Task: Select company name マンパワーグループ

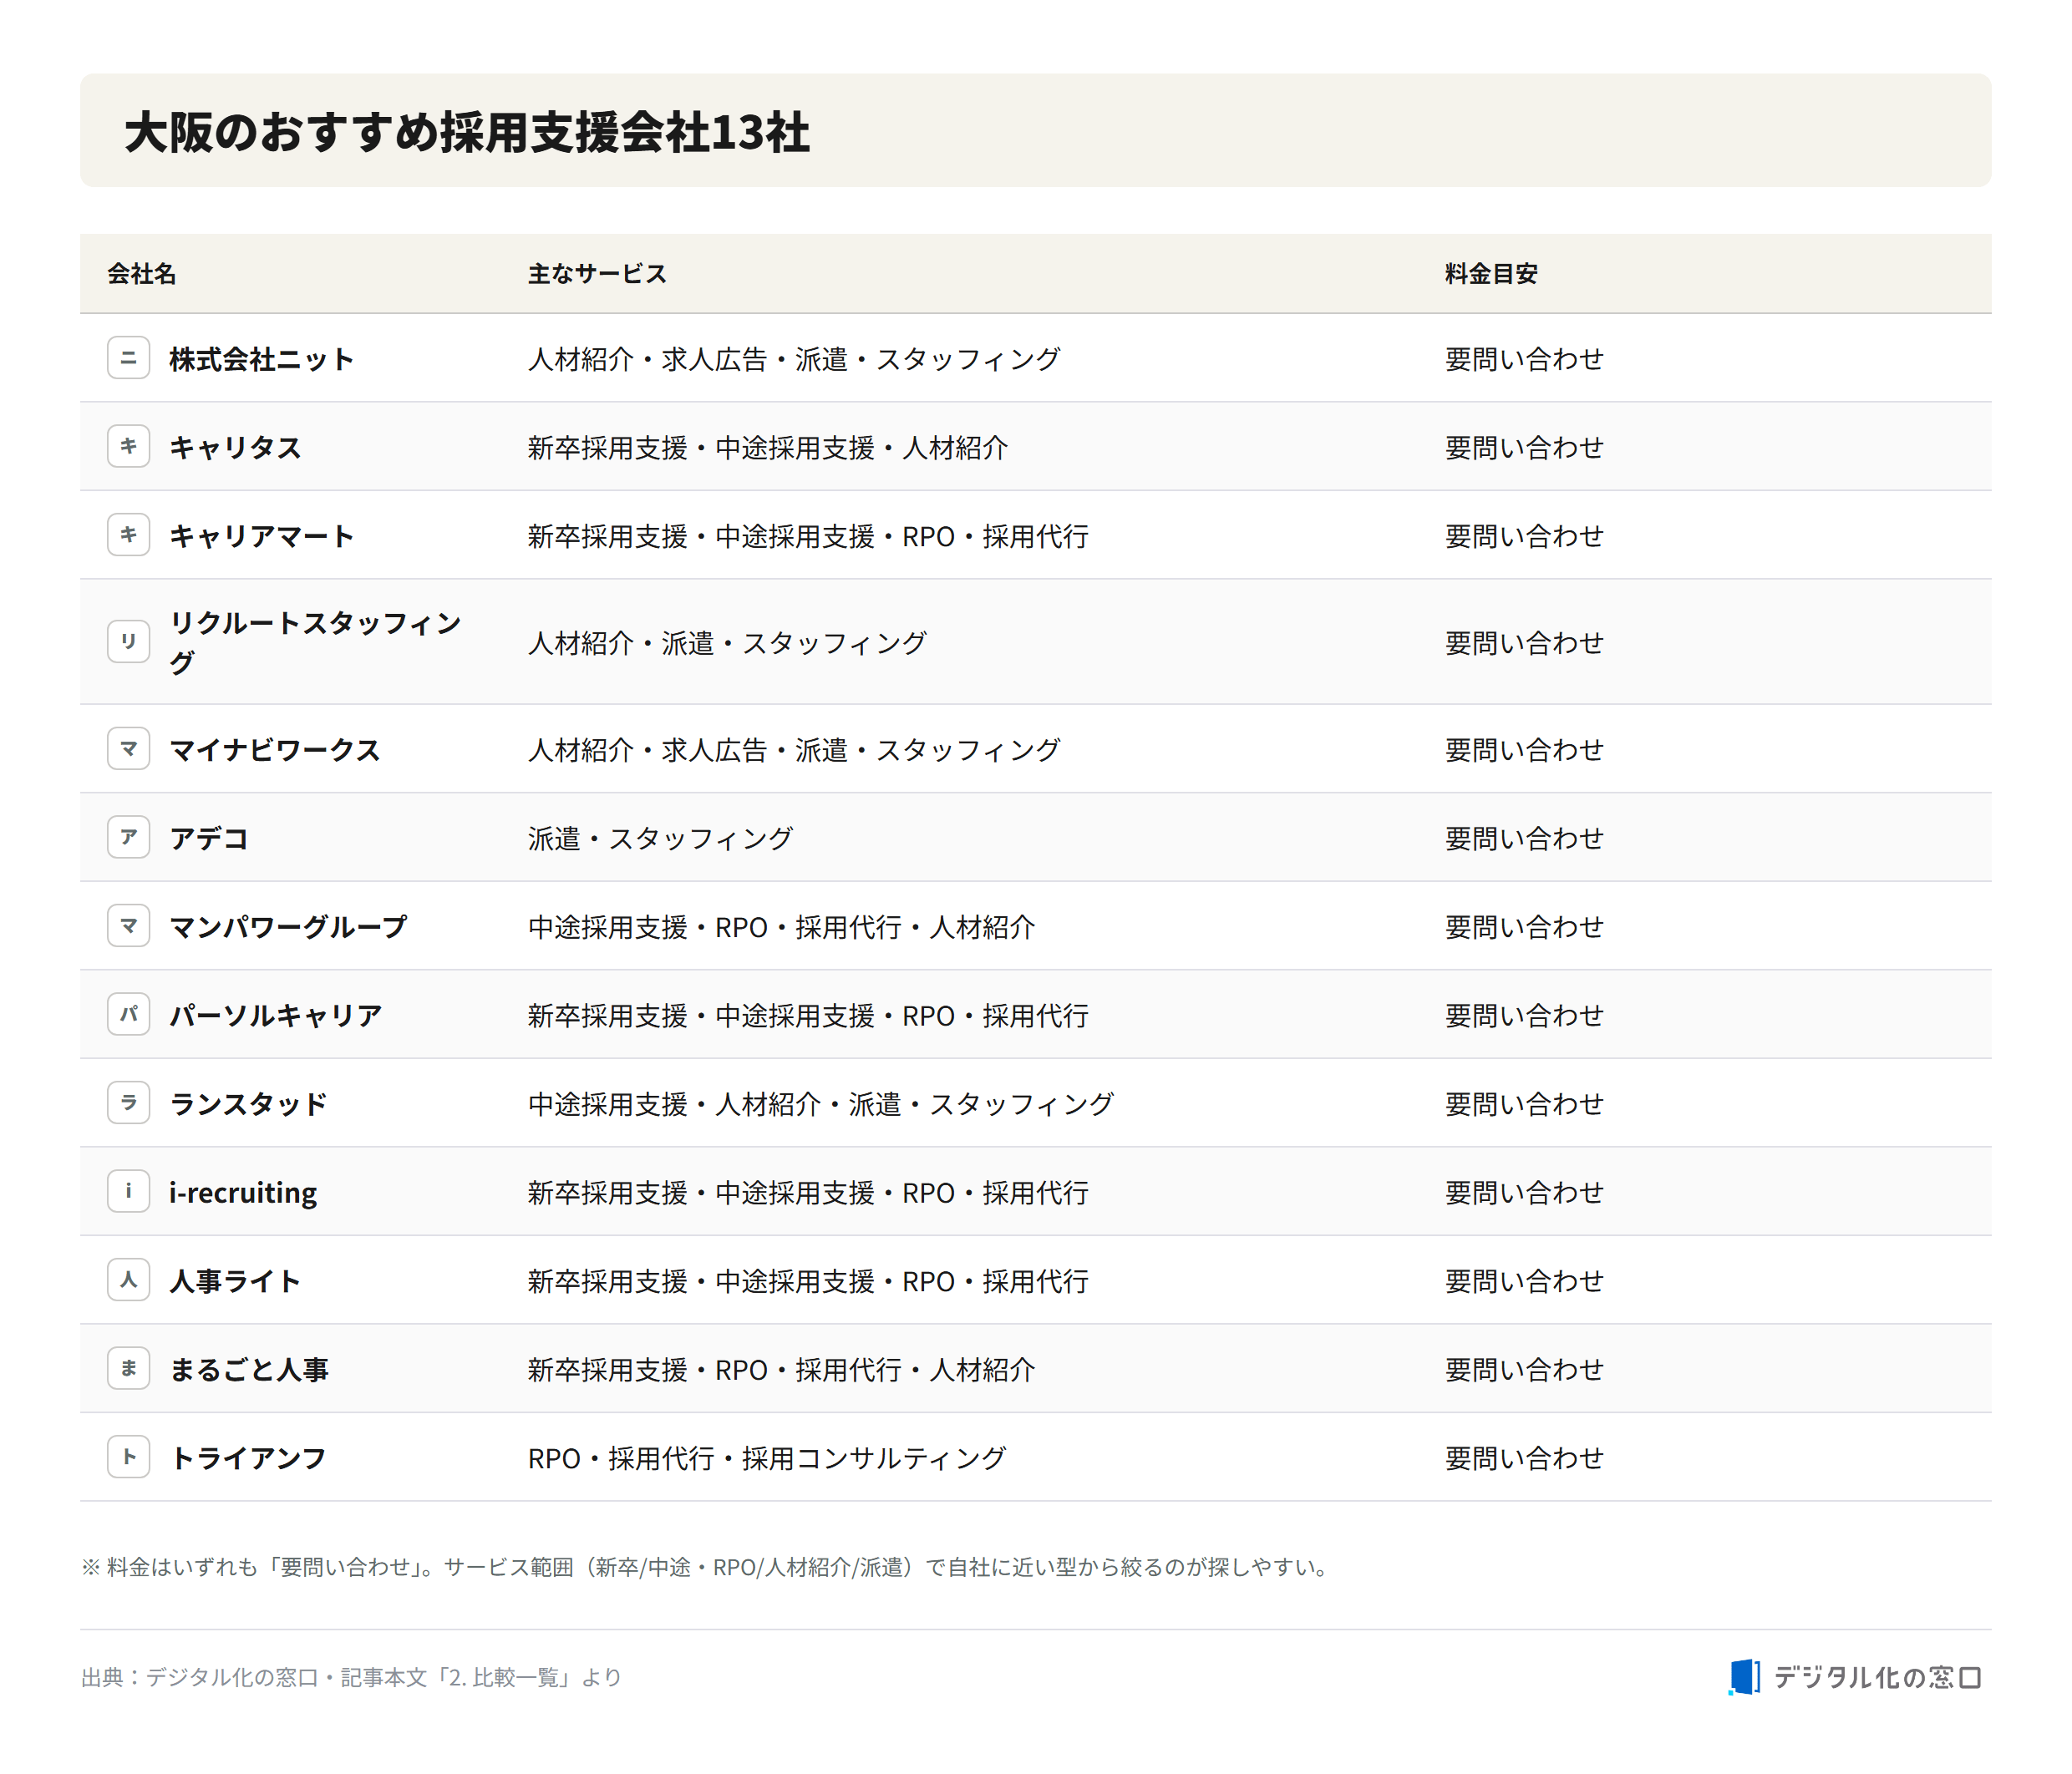Action: [x=288, y=926]
